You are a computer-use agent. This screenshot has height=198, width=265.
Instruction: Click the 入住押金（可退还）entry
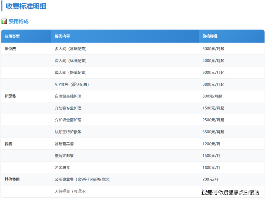tap(71, 191)
